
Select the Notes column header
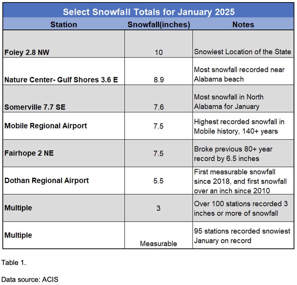(x=243, y=24)
